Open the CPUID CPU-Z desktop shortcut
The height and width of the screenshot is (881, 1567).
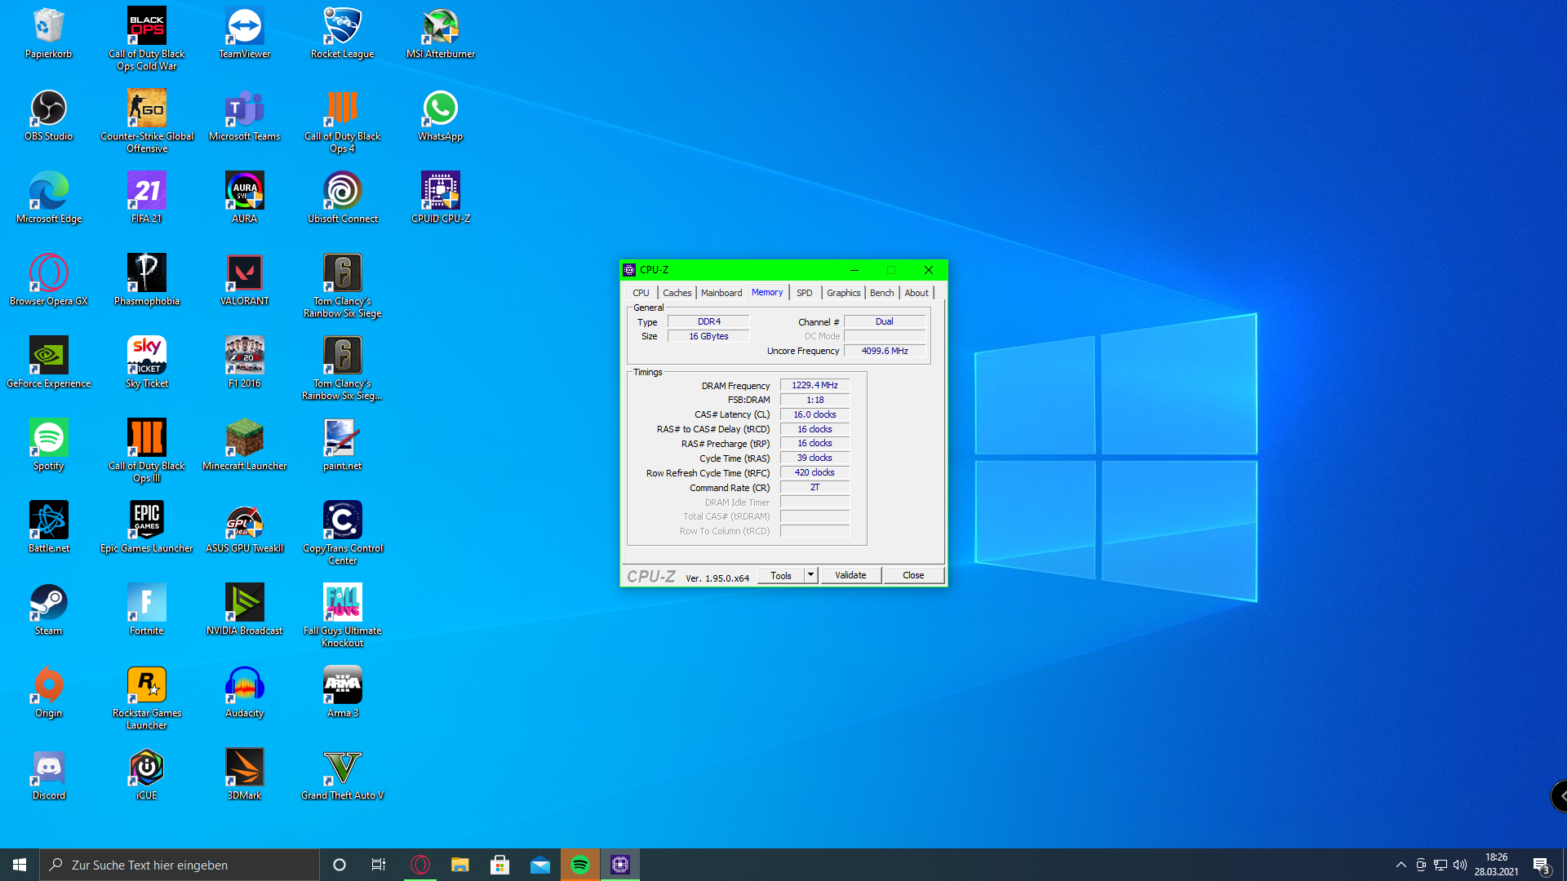440,191
